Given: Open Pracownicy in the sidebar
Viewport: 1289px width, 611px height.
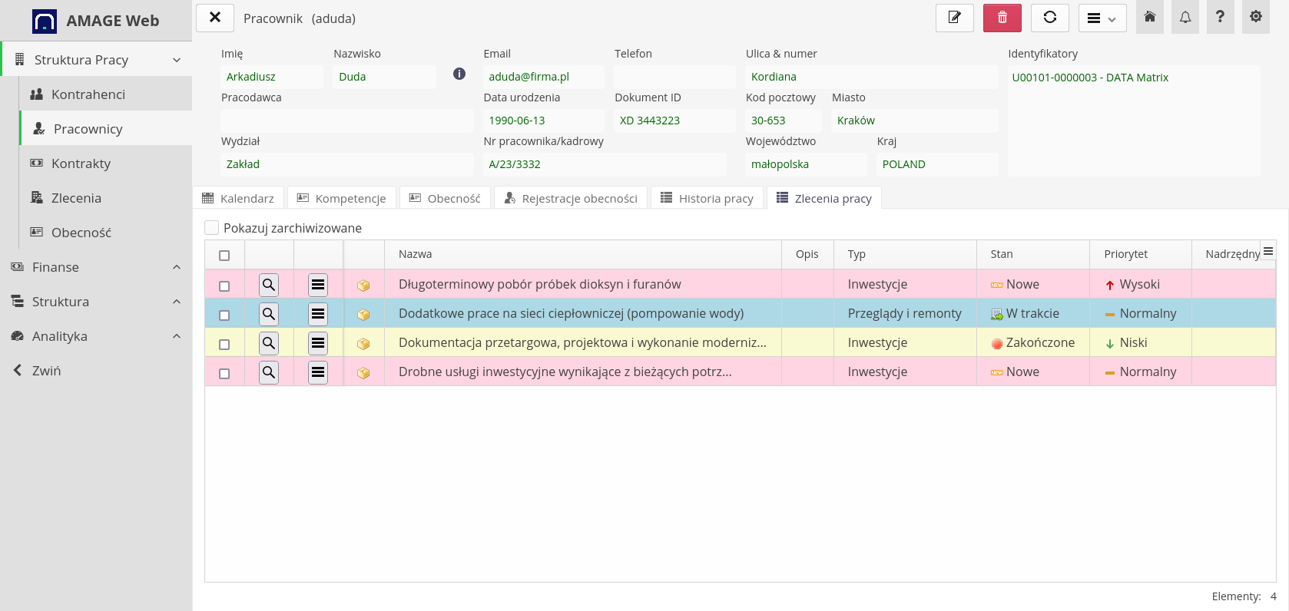Looking at the screenshot, I should click(x=105, y=129).
